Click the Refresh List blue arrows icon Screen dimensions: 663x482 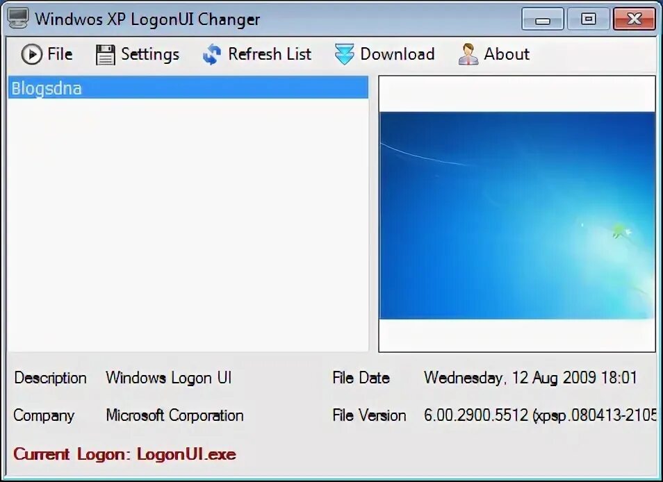click(212, 54)
